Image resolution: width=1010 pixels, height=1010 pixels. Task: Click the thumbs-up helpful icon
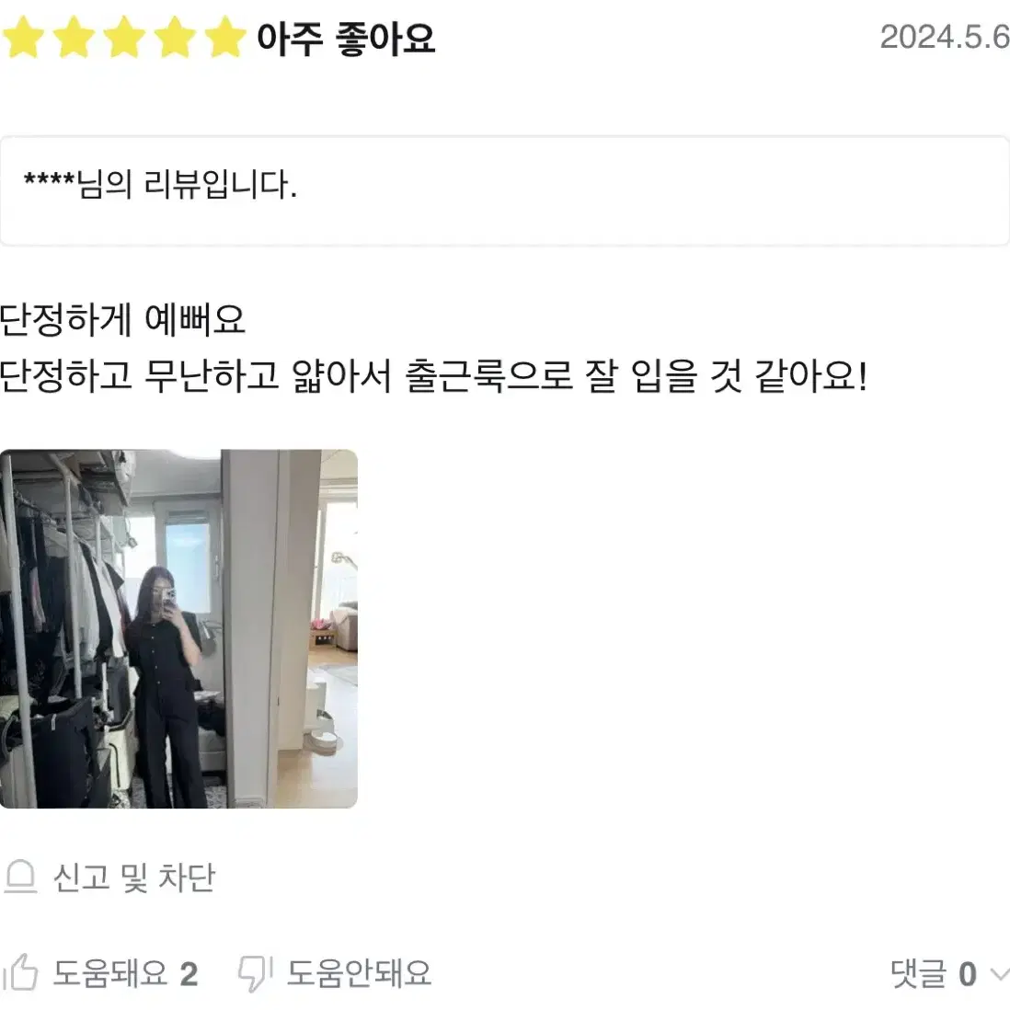click(x=20, y=972)
